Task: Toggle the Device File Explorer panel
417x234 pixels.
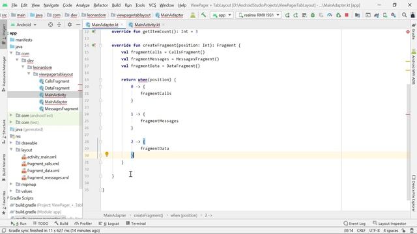Action: pyautogui.click(x=414, y=193)
